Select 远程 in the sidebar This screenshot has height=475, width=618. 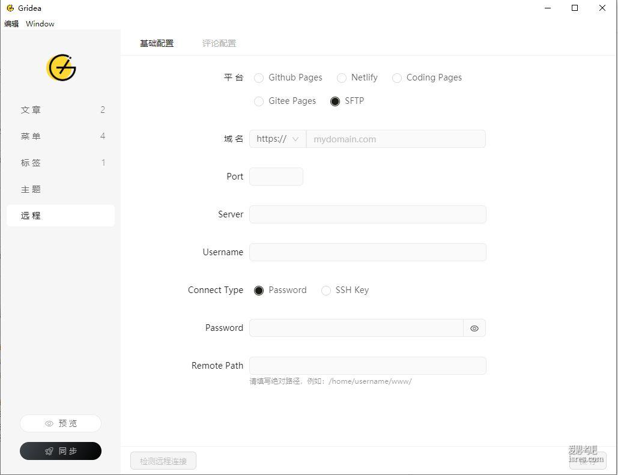point(61,215)
